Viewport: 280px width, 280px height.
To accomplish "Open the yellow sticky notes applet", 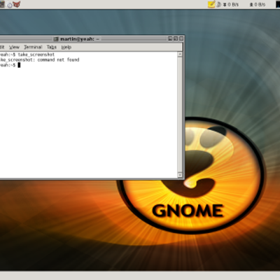I will [x=211, y=4].
